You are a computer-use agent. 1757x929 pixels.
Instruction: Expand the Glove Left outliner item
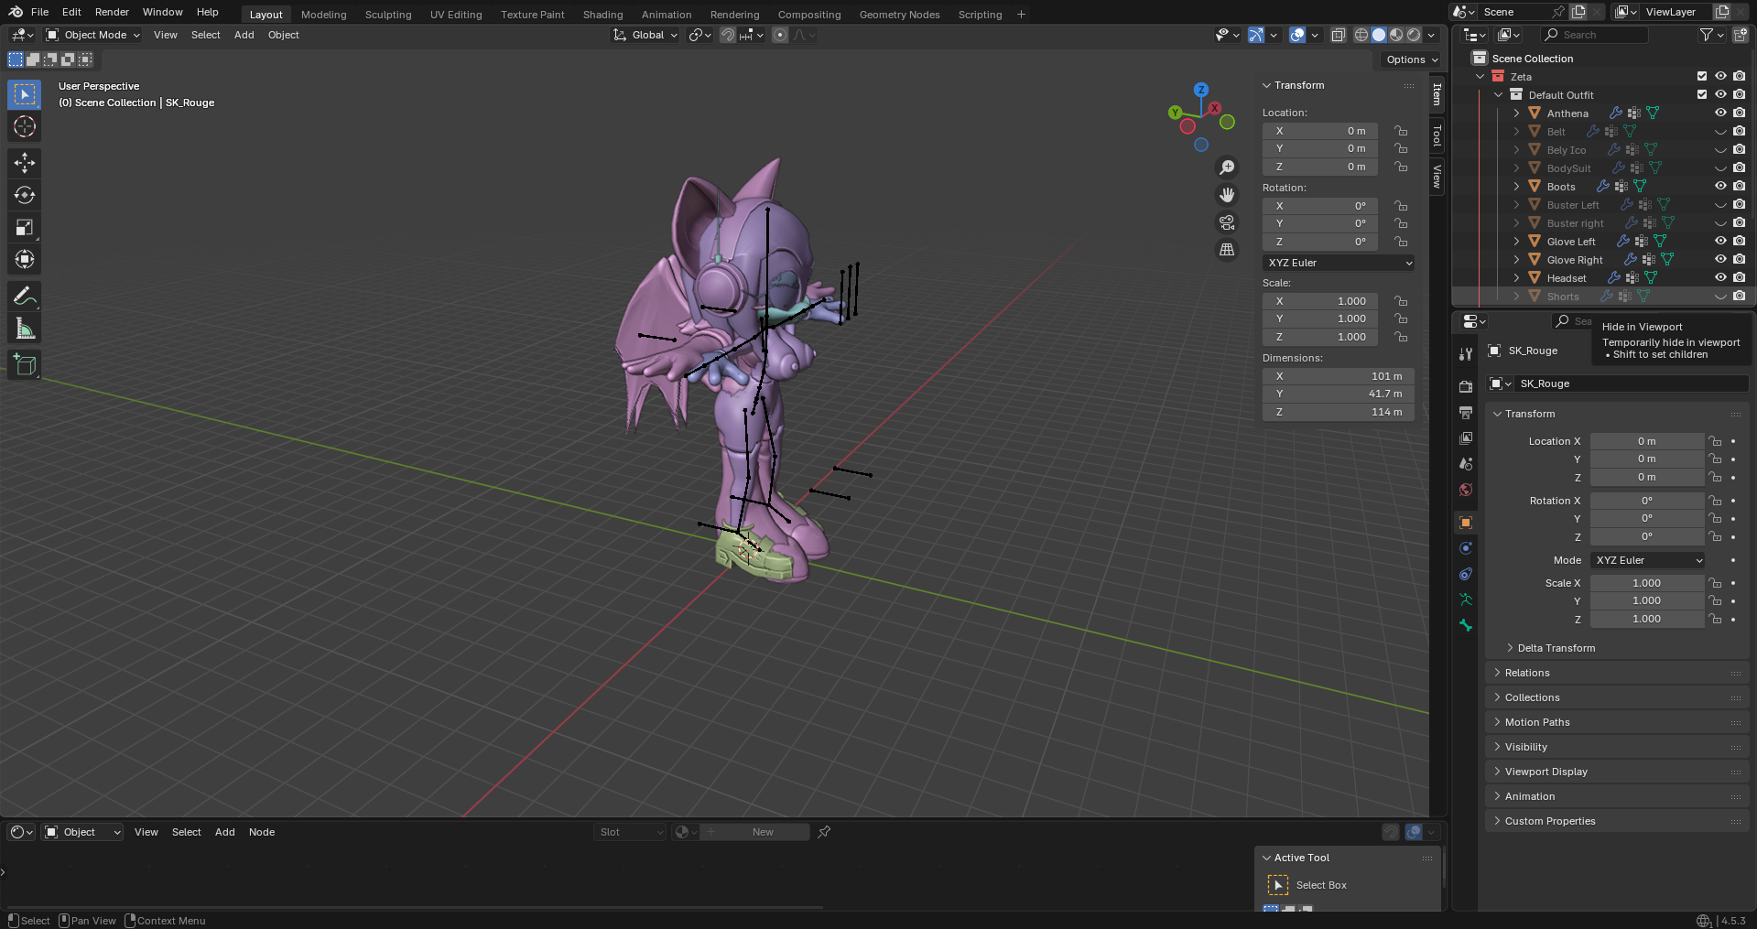(x=1517, y=242)
